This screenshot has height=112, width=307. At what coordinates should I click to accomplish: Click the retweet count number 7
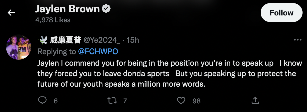tap(125, 101)
